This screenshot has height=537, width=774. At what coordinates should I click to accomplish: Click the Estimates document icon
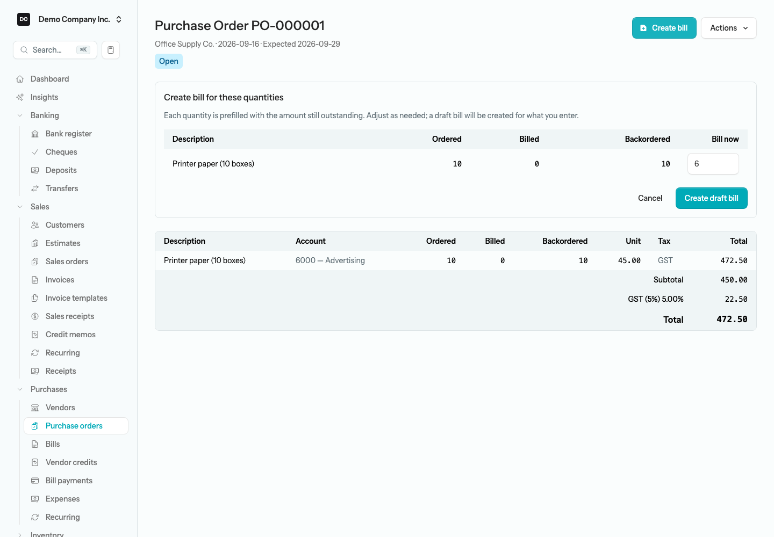(35, 243)
